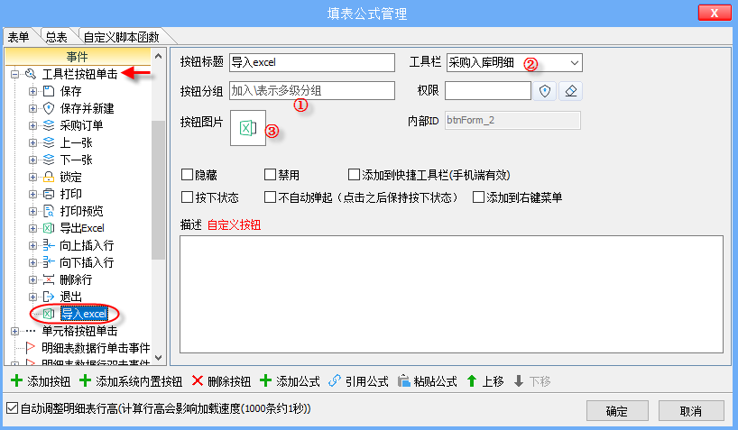The height and width of the screenshot is (430, 738).
Task: Click the printer icon beside 打印
Action: pyautogui.click(x=49, y=194)
